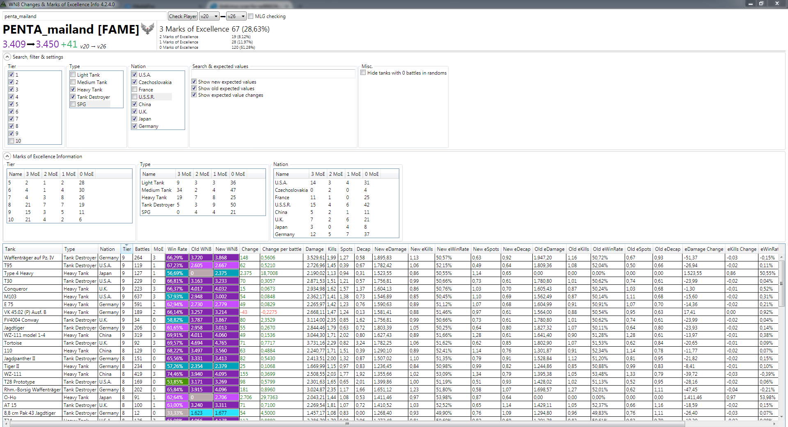Screen dimensions: 788x427
Task: Open the v26 version dropdown
Action: click(236, 16)
